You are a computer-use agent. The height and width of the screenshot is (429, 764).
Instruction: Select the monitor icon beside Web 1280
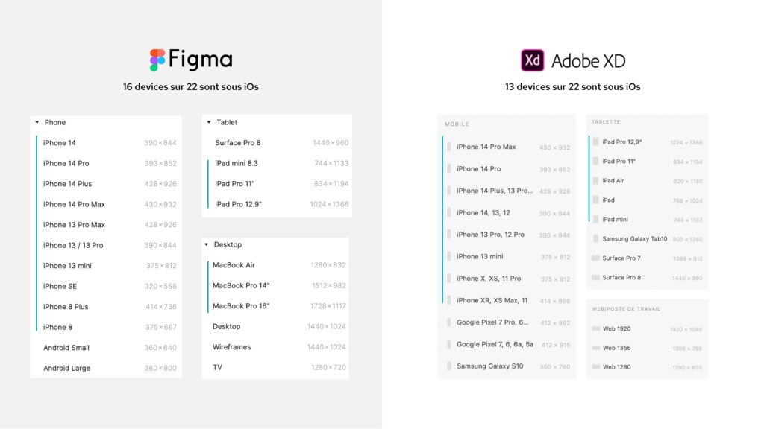coord(596,366)
